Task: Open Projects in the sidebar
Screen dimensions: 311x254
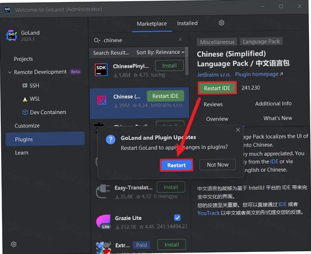Action: pyautogui.click(x=23, y=59)
